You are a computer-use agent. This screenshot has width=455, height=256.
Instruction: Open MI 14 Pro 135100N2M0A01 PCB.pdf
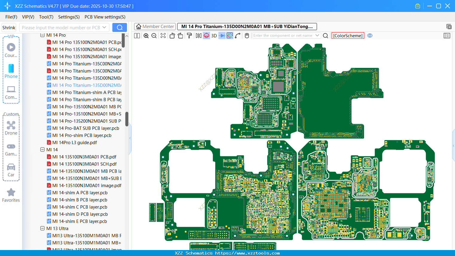click(x=84, y=42)
